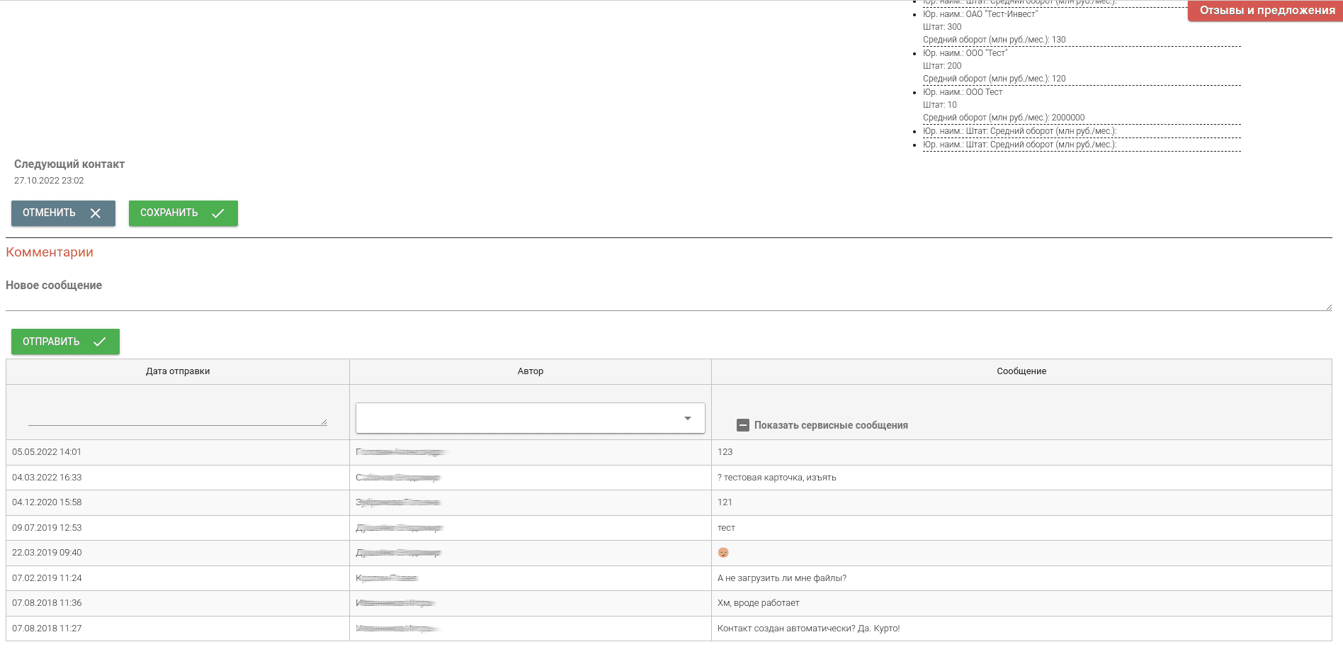Open Отзывы и предложения feedback tab

[1266, 11]
